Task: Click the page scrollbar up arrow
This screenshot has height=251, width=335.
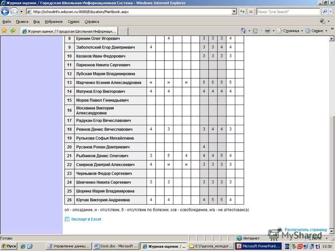Action: tap(332, 39)
